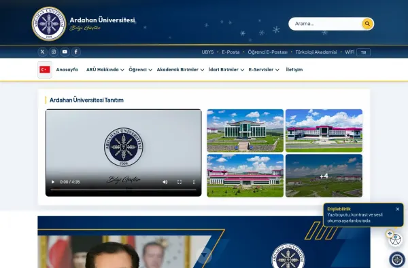This screenshot has width=408, height=268.
Task: Open the Öğrenci E-Postası link
Action: [267, 52]
